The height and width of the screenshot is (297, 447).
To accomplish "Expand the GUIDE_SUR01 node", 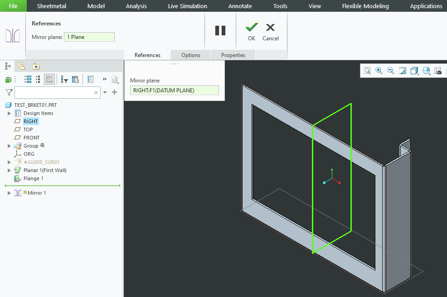I will pyautogui.click(x=9, y=163).
